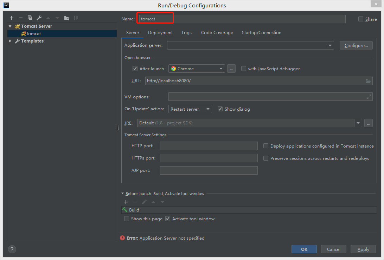384x260 pixels.
Task: Click the JRE browse ellipsis button
Action: click(x=369, y=123)
